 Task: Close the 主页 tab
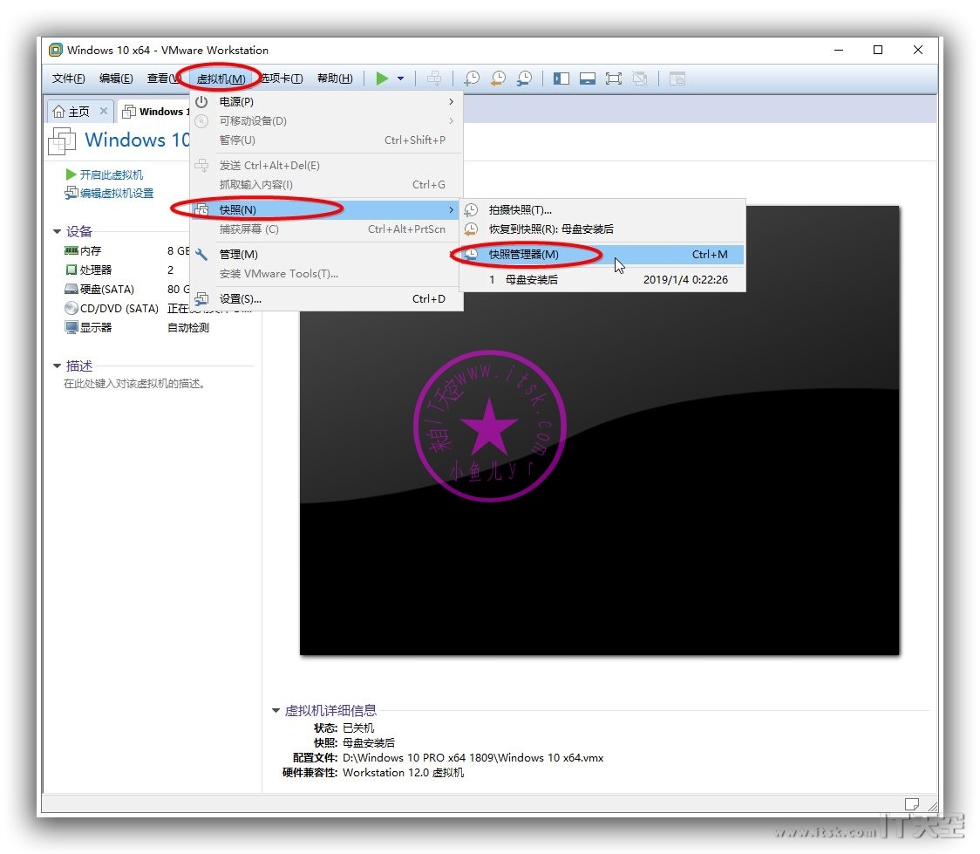[104, 111]
